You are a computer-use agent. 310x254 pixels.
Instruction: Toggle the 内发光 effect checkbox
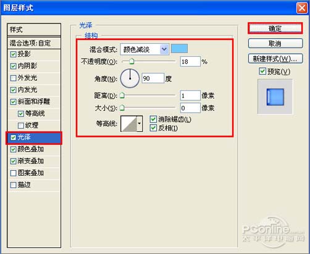point(13,90)
